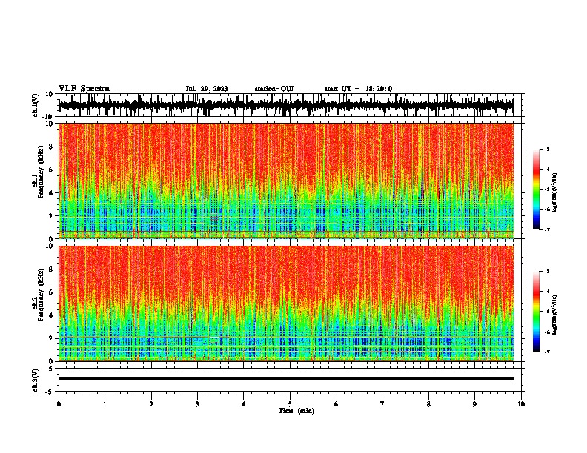Image resolution: width=587 pixels, height=453 pixels.
Task: Click the ch.1 spectrogram "6" kHz tick label
Action: 51,170
